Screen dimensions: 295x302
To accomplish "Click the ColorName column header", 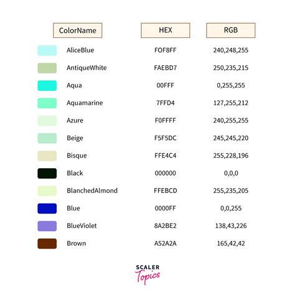I will pyautogui.click(x=78, y=31).
